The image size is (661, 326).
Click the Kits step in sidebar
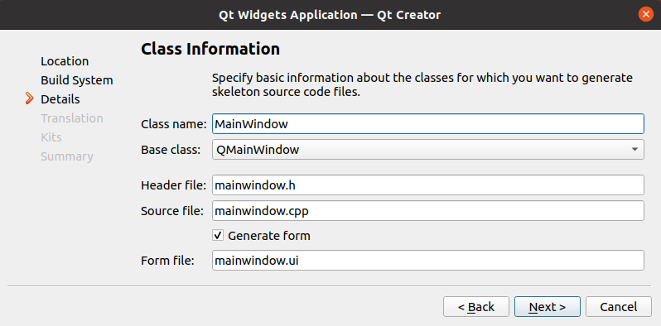51,137
